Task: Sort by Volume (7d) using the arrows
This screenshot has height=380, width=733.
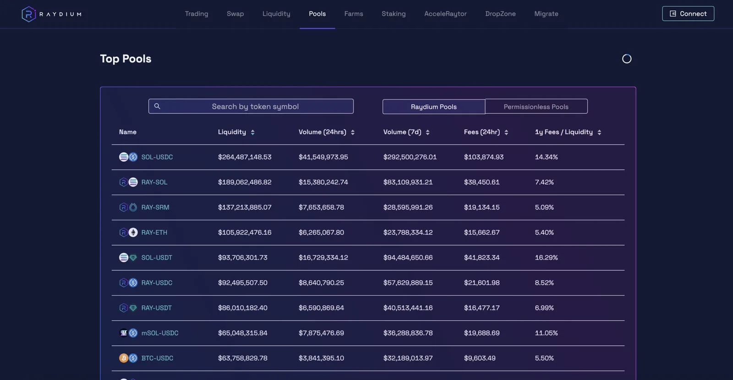Action: click(427, 132)
